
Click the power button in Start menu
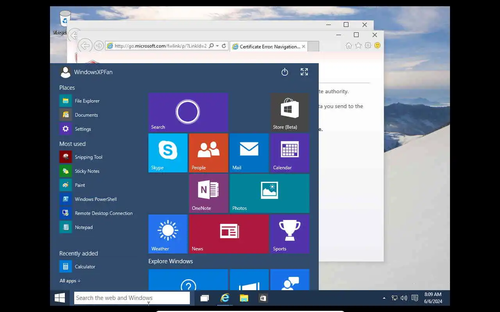coord(285,72)
